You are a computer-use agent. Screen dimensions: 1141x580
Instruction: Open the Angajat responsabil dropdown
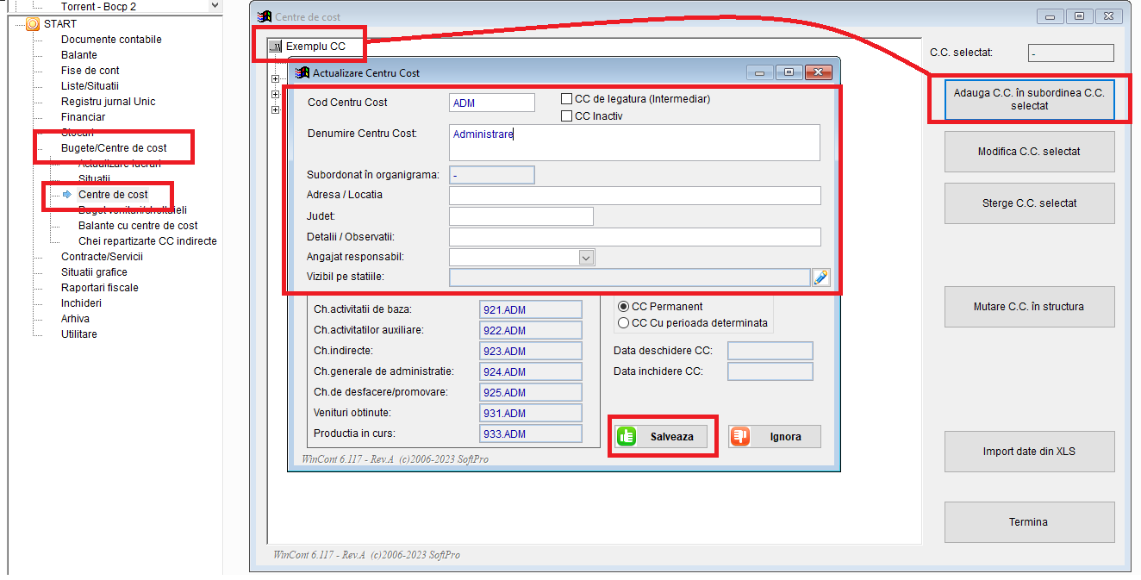click(x=585, y=257)
